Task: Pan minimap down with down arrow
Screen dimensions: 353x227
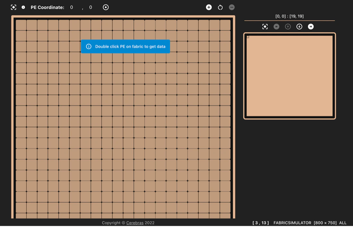Action: click(299, 27)
